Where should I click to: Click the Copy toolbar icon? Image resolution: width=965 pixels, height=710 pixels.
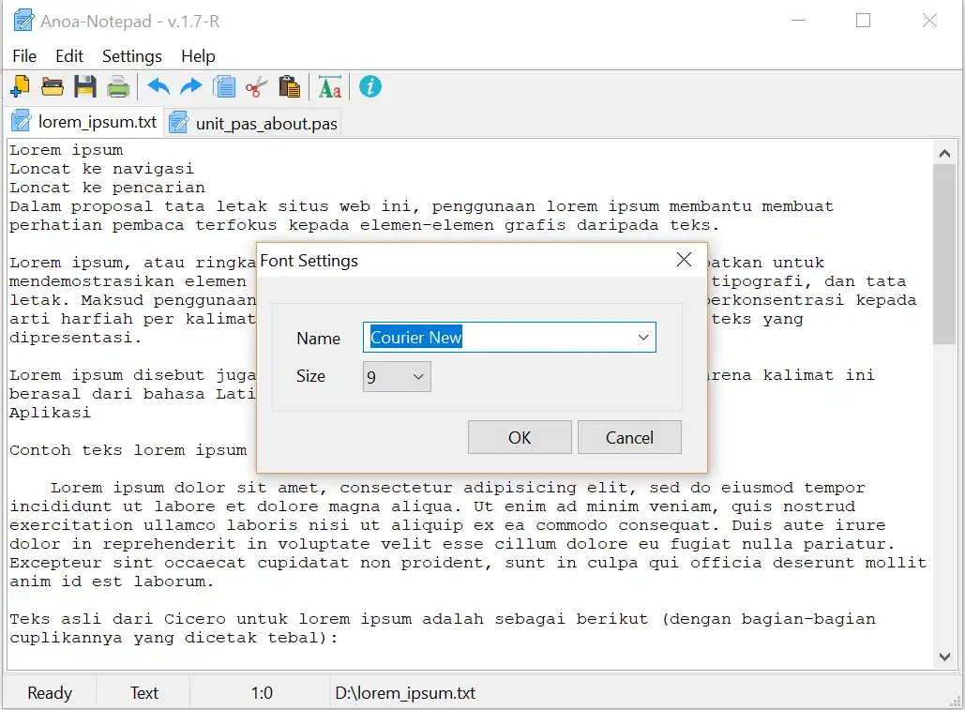coord(224,87)
